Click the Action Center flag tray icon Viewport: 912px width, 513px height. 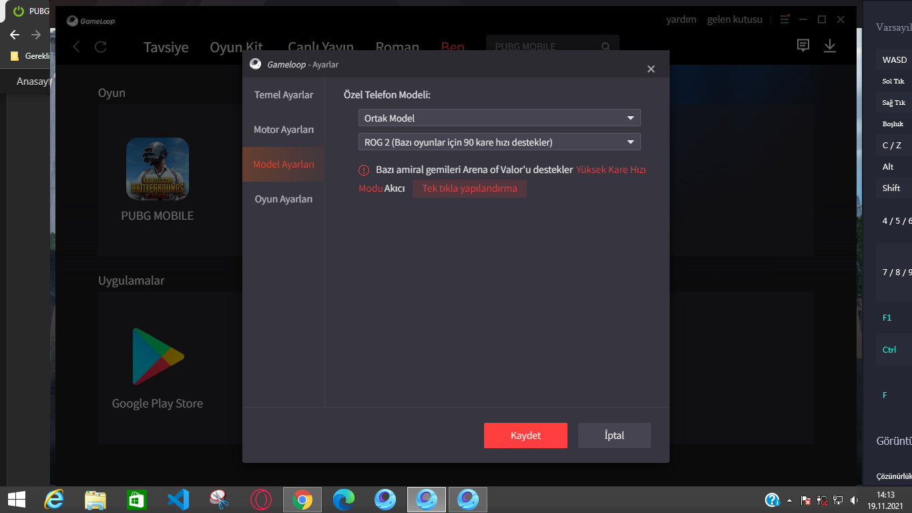click(806, 500)
